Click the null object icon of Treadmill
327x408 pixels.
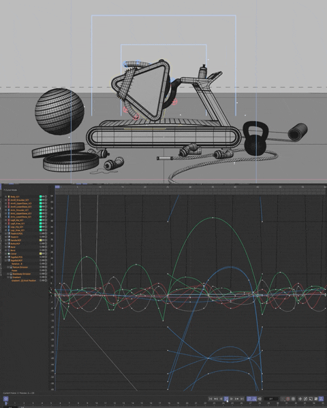[x=9, y=237]
